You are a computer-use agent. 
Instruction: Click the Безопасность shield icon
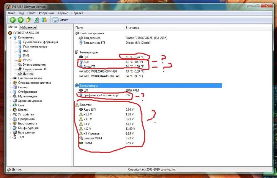point(15,124)
